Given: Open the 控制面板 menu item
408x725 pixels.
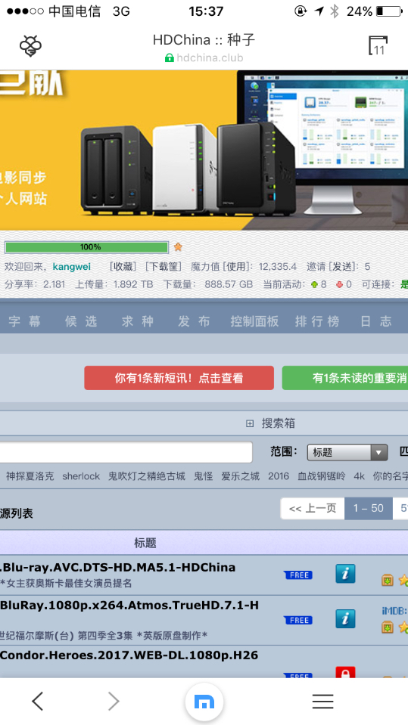Looking at the screenshot, I should click(254, 321).
